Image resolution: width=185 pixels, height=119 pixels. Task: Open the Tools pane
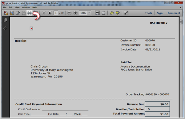(x=148, y=13)
